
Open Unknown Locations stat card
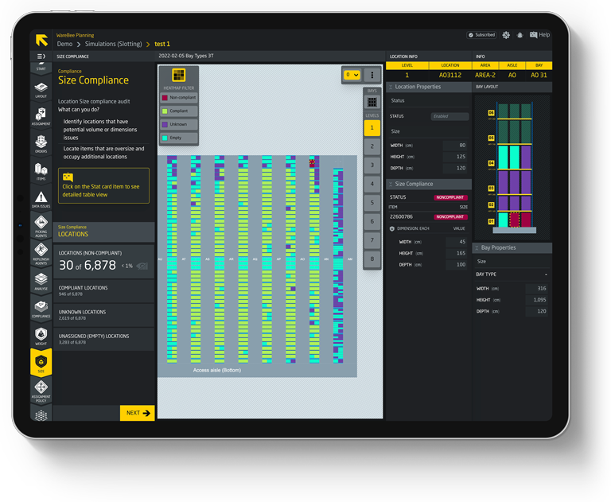(x=103, y=315)
